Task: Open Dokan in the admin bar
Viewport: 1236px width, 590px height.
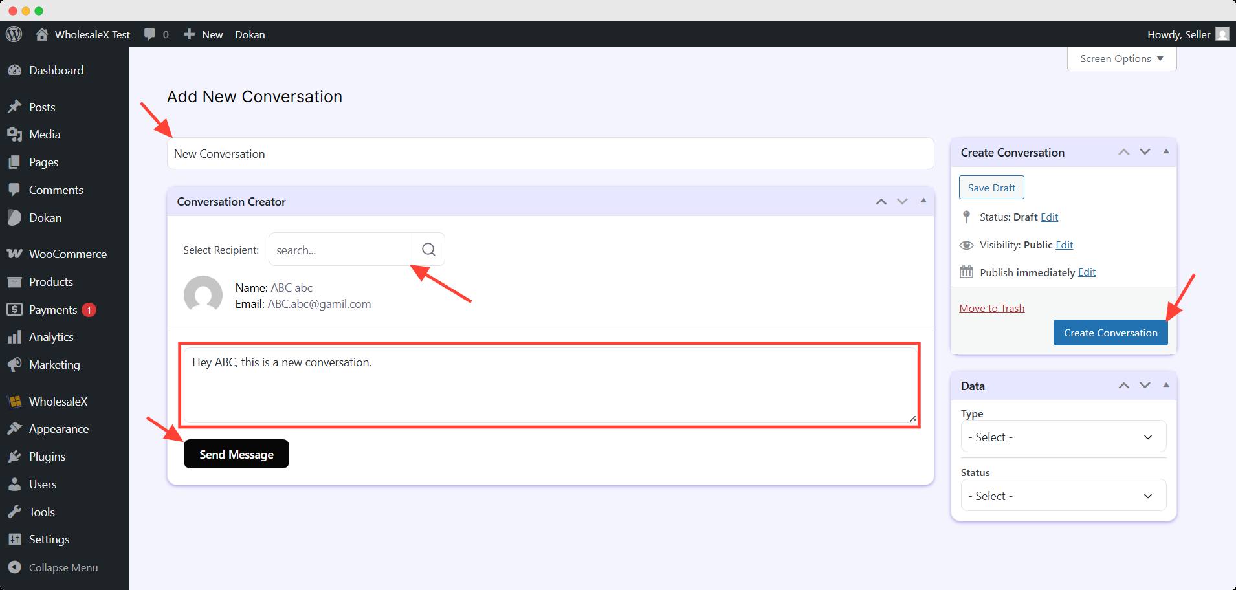Action: [x=250, y=34]
